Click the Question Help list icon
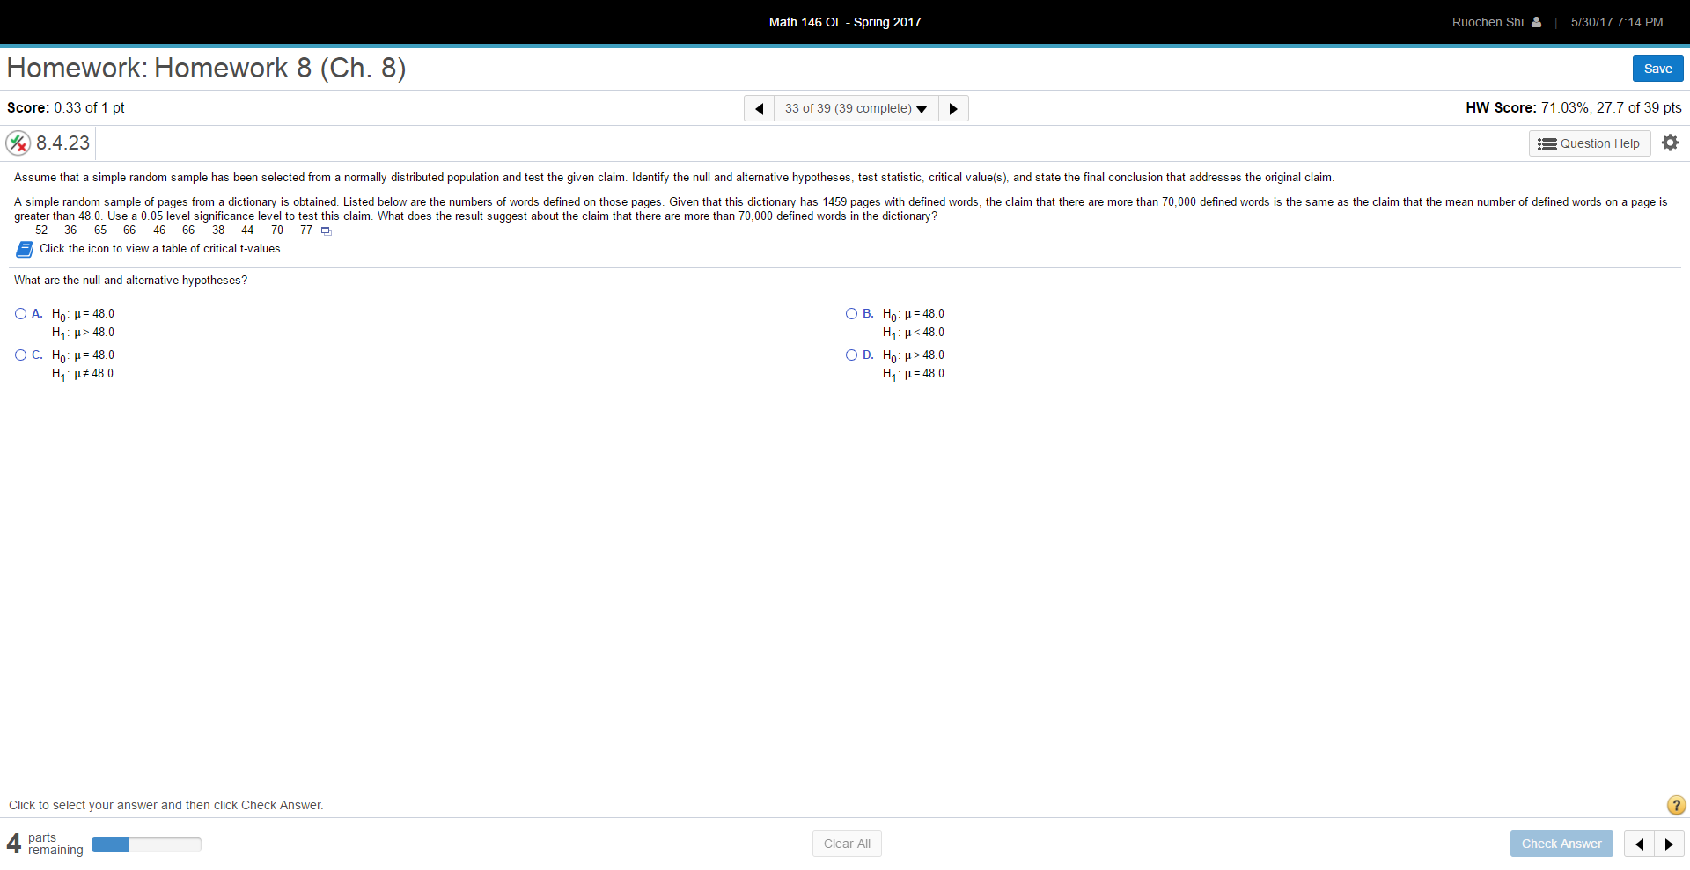 [x=1547, y=143]
